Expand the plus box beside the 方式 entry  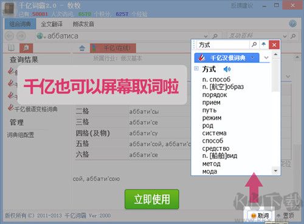196,68
